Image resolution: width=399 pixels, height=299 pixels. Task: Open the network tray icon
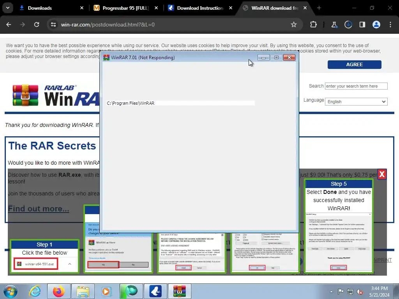[350, 292]
